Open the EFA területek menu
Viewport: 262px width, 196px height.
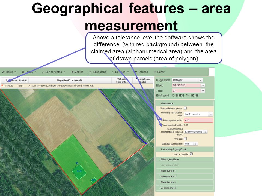54,72
